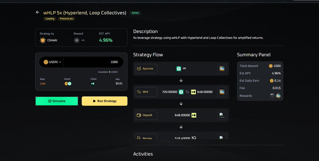The width and height of the screenshot is (319, 161).
Task: Click the green token icon beside 720.00000
Action: 181,92
